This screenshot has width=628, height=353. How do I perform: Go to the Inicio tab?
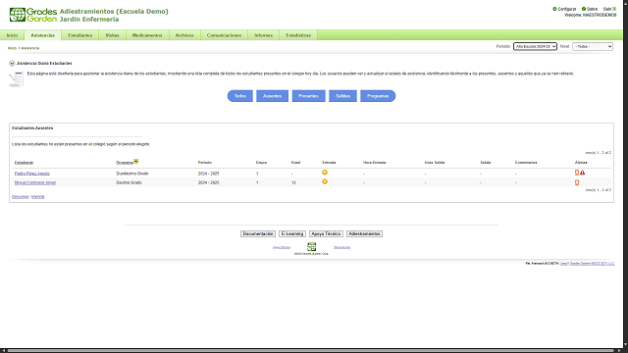[x=12, y=35]
